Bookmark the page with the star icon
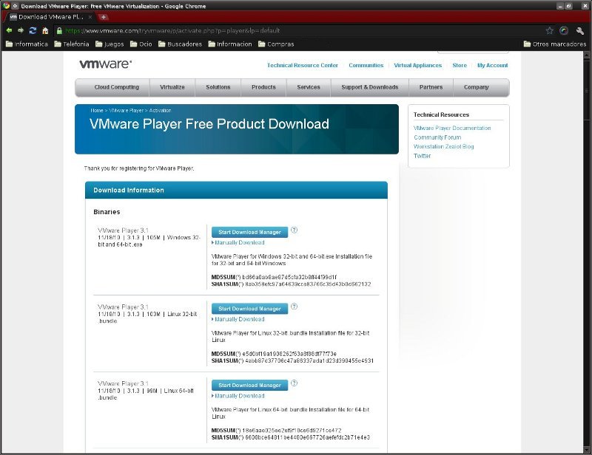 [x=550, y=30]
